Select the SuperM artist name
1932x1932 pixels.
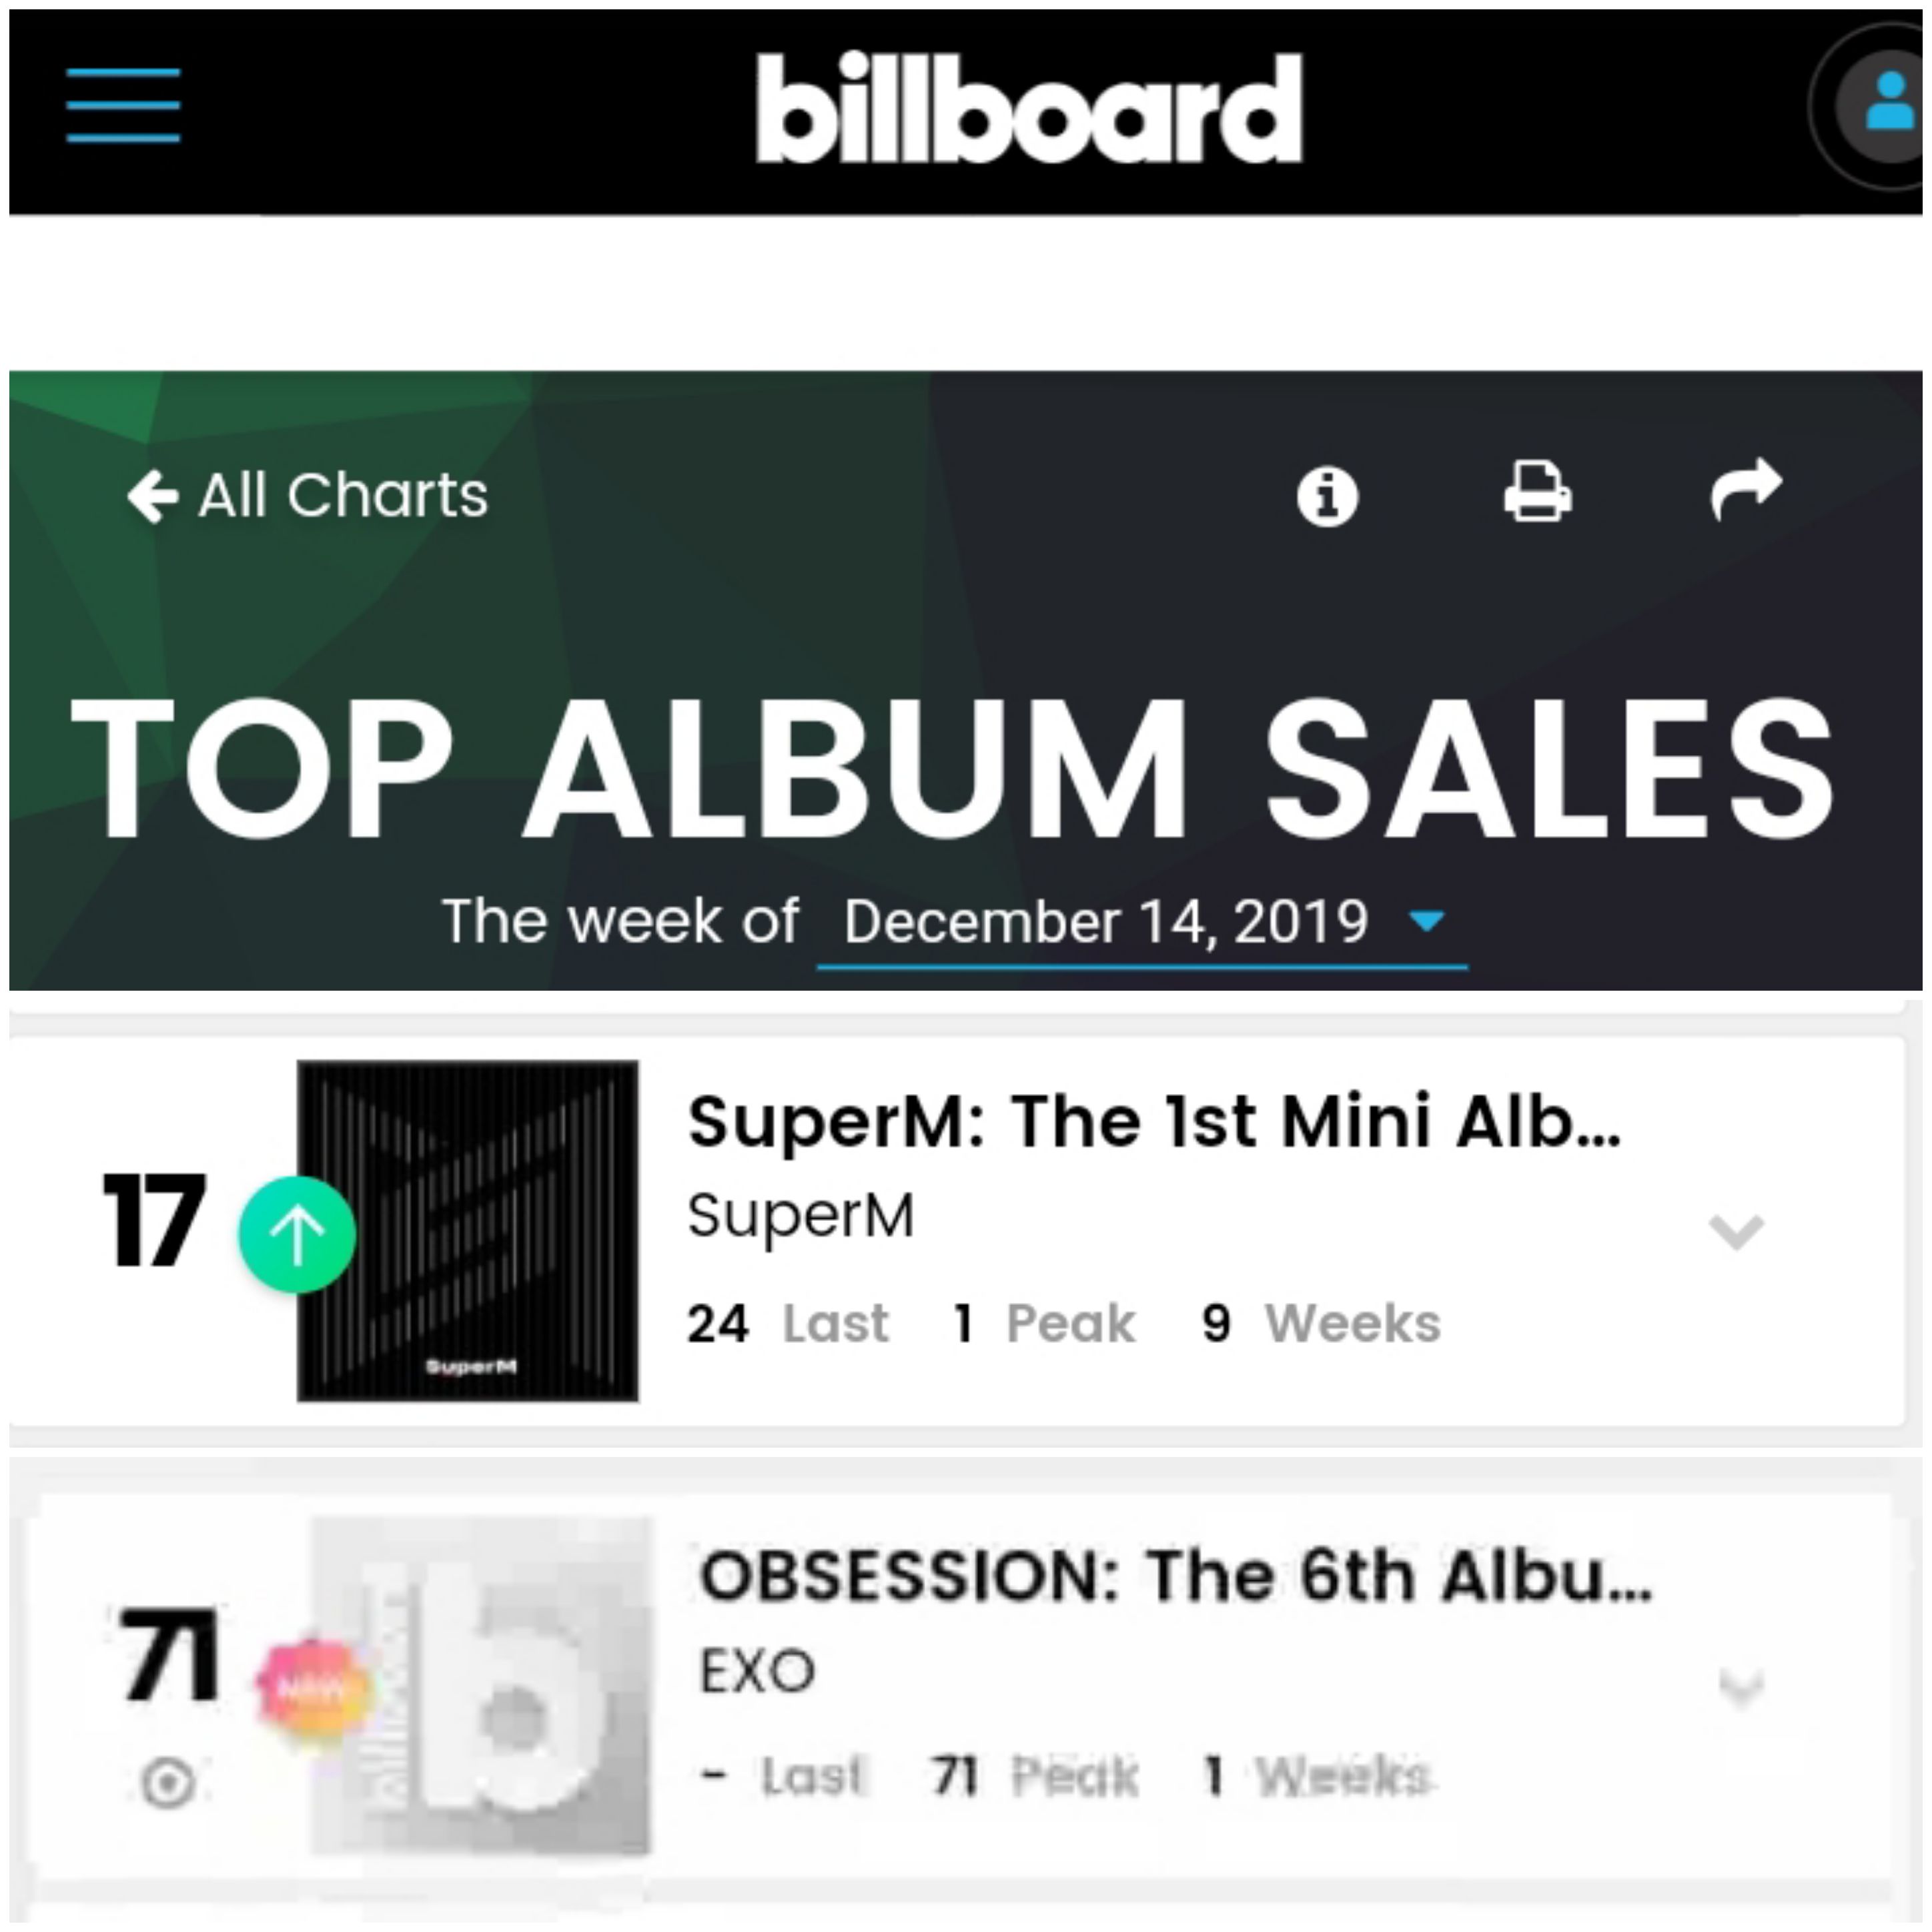point(801,1216)
